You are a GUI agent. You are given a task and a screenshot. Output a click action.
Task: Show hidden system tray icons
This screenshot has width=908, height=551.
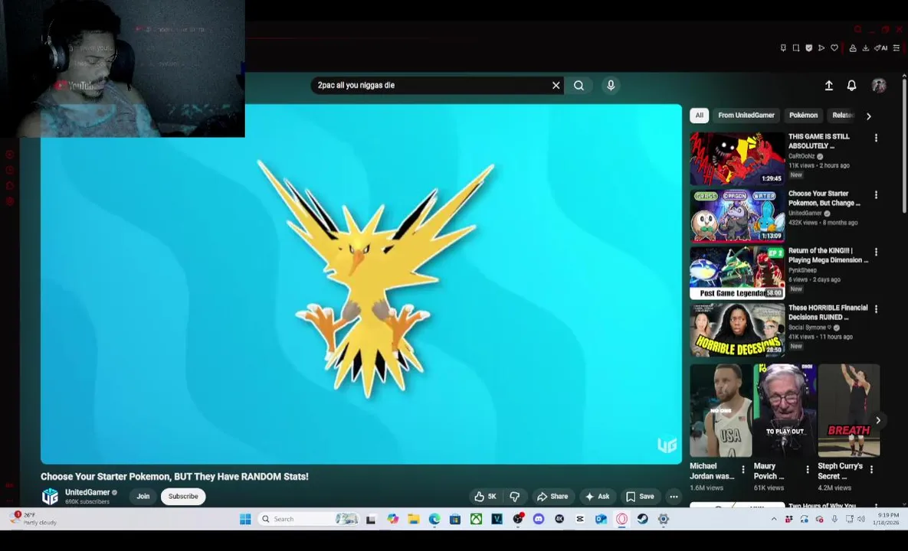774,519
